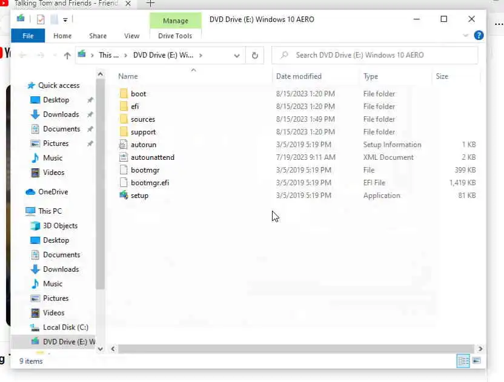
Task: Expand chevron after DVD Drive breadcrumb
Action: [x=201, y=55]
